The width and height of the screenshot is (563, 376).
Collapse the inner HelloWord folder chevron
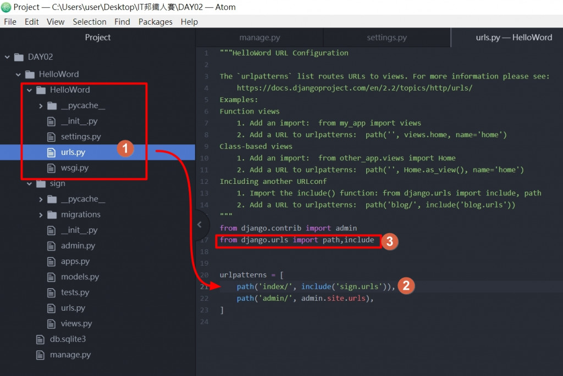(x=30, y=90)
